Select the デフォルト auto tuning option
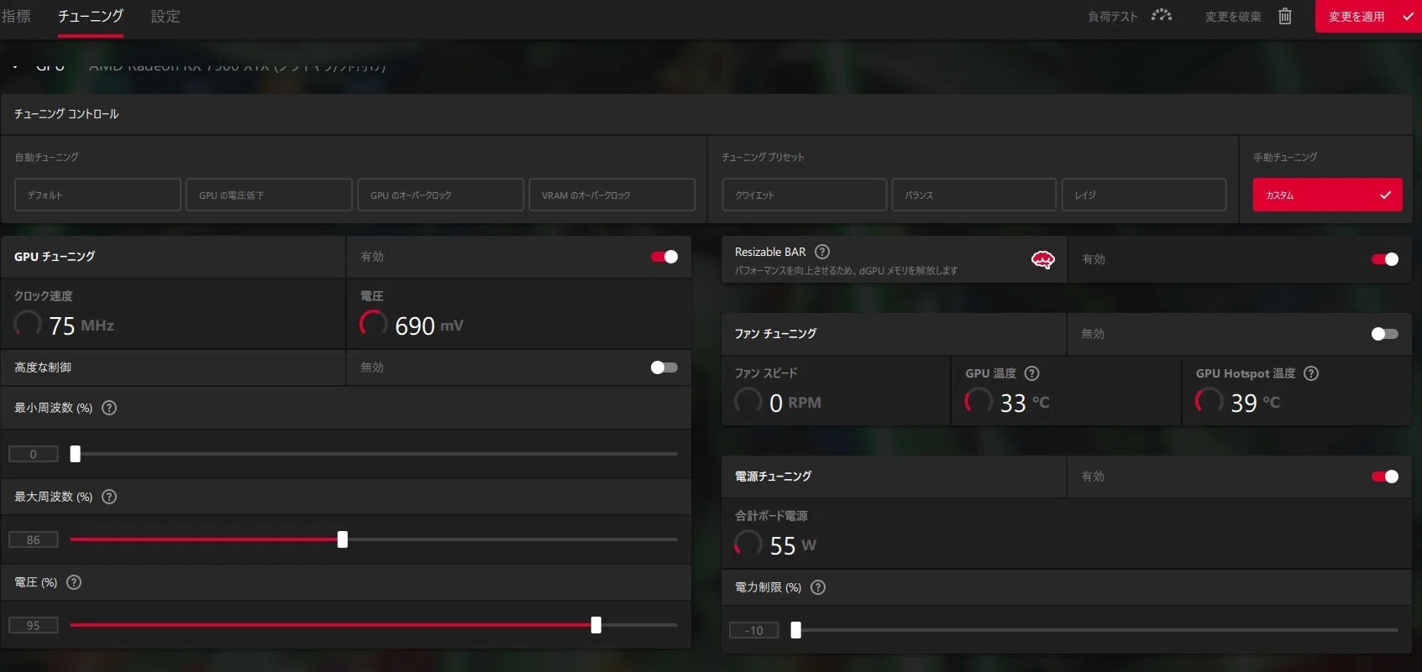Viewport: 1422px width, 672px height. click(x=97, y=195)
